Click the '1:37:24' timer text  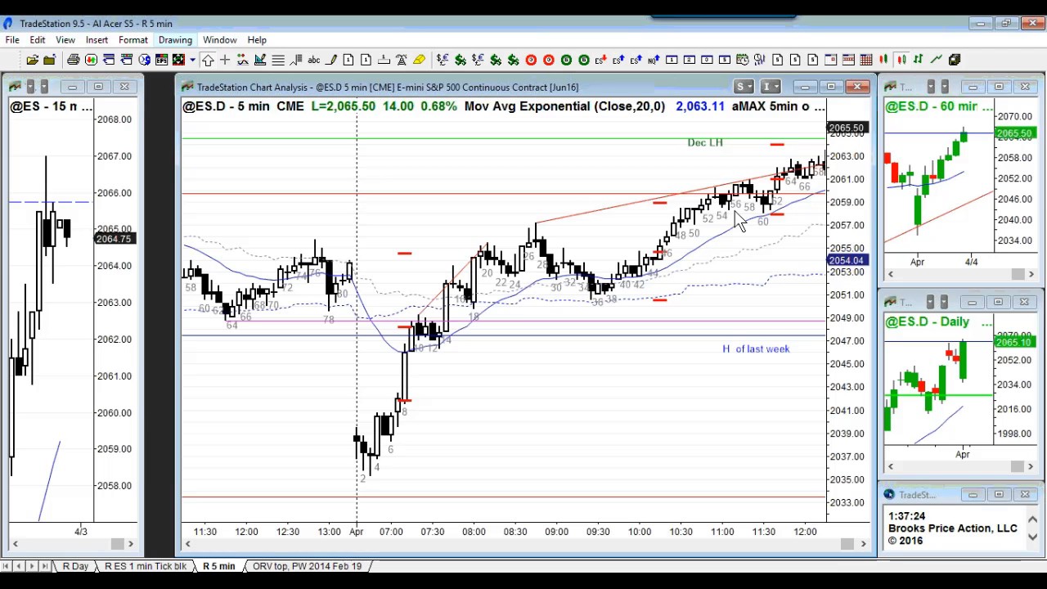(x=906, y=516)
